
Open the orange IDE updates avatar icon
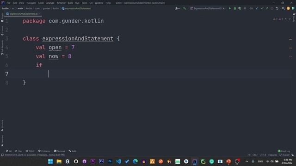(x=288, y=8)
